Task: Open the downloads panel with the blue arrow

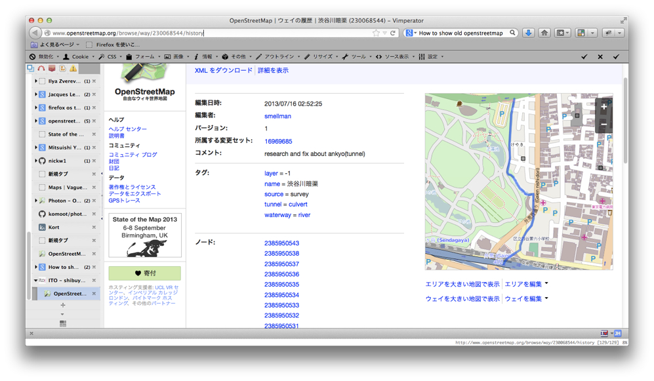Action: point(529,33)
